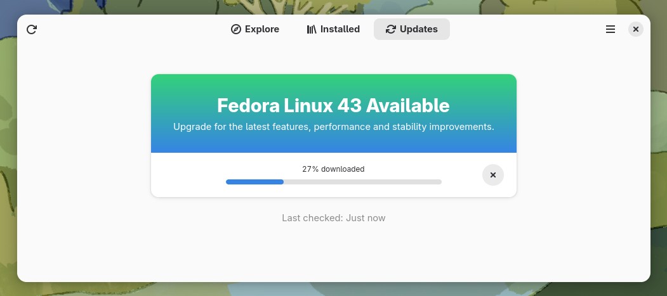
Task: Click the "Fedora Linux 43 Available" heading
Action: coord(333,105)
